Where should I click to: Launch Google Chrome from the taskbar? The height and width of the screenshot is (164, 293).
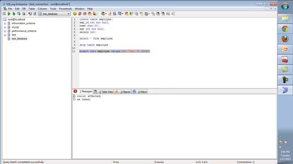point(285,29)
